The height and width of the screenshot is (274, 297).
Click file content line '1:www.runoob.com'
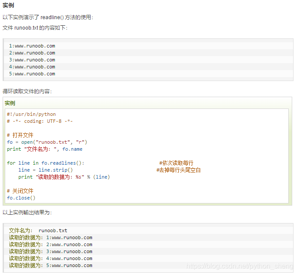[32, 46]
